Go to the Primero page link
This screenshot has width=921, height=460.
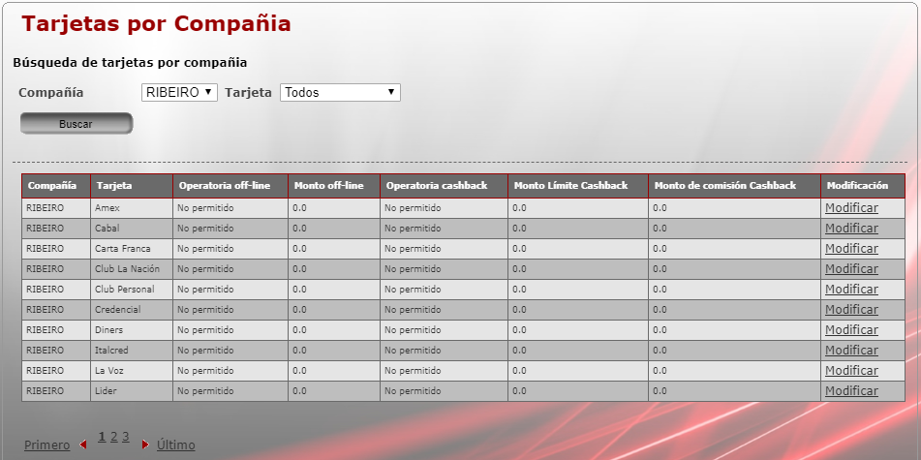point(47,445)
